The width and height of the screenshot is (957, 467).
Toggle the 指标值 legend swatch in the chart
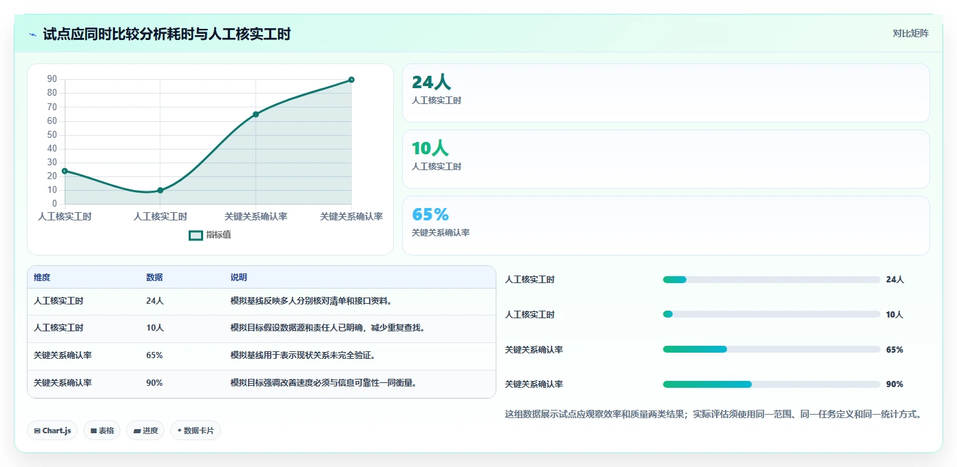click(x=196, y=235)
